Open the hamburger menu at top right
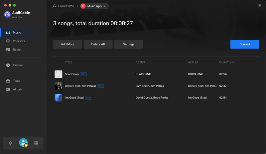266x154 pixels. coord(260,6)
